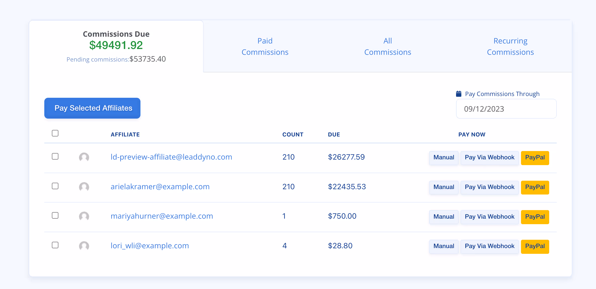The image size is (596, 289).
Task: Click avatar icon for lori_wli@example.com
Action: (84, 246)
